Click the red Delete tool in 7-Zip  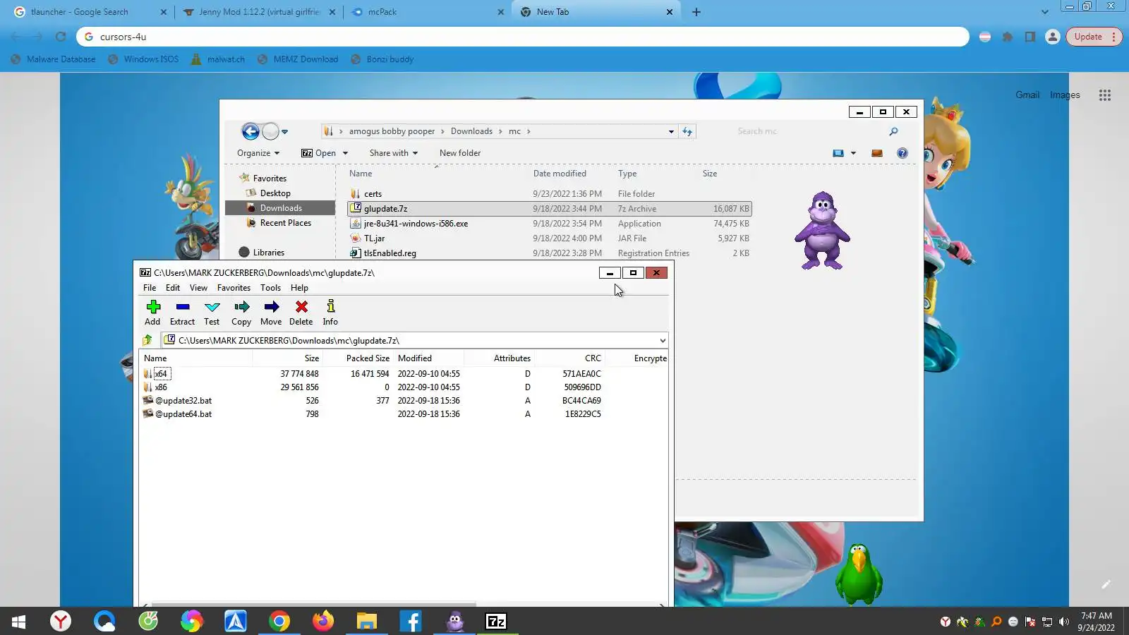pyautogui.click(x=301, y=313)
